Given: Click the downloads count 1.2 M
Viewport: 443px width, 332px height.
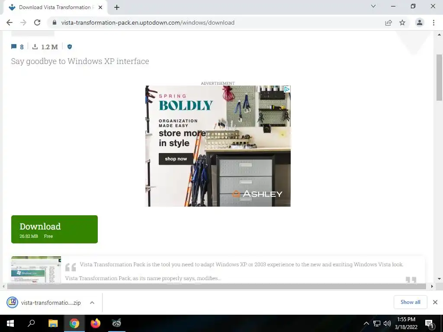Looking at the screenshot, I should point(45,47).
